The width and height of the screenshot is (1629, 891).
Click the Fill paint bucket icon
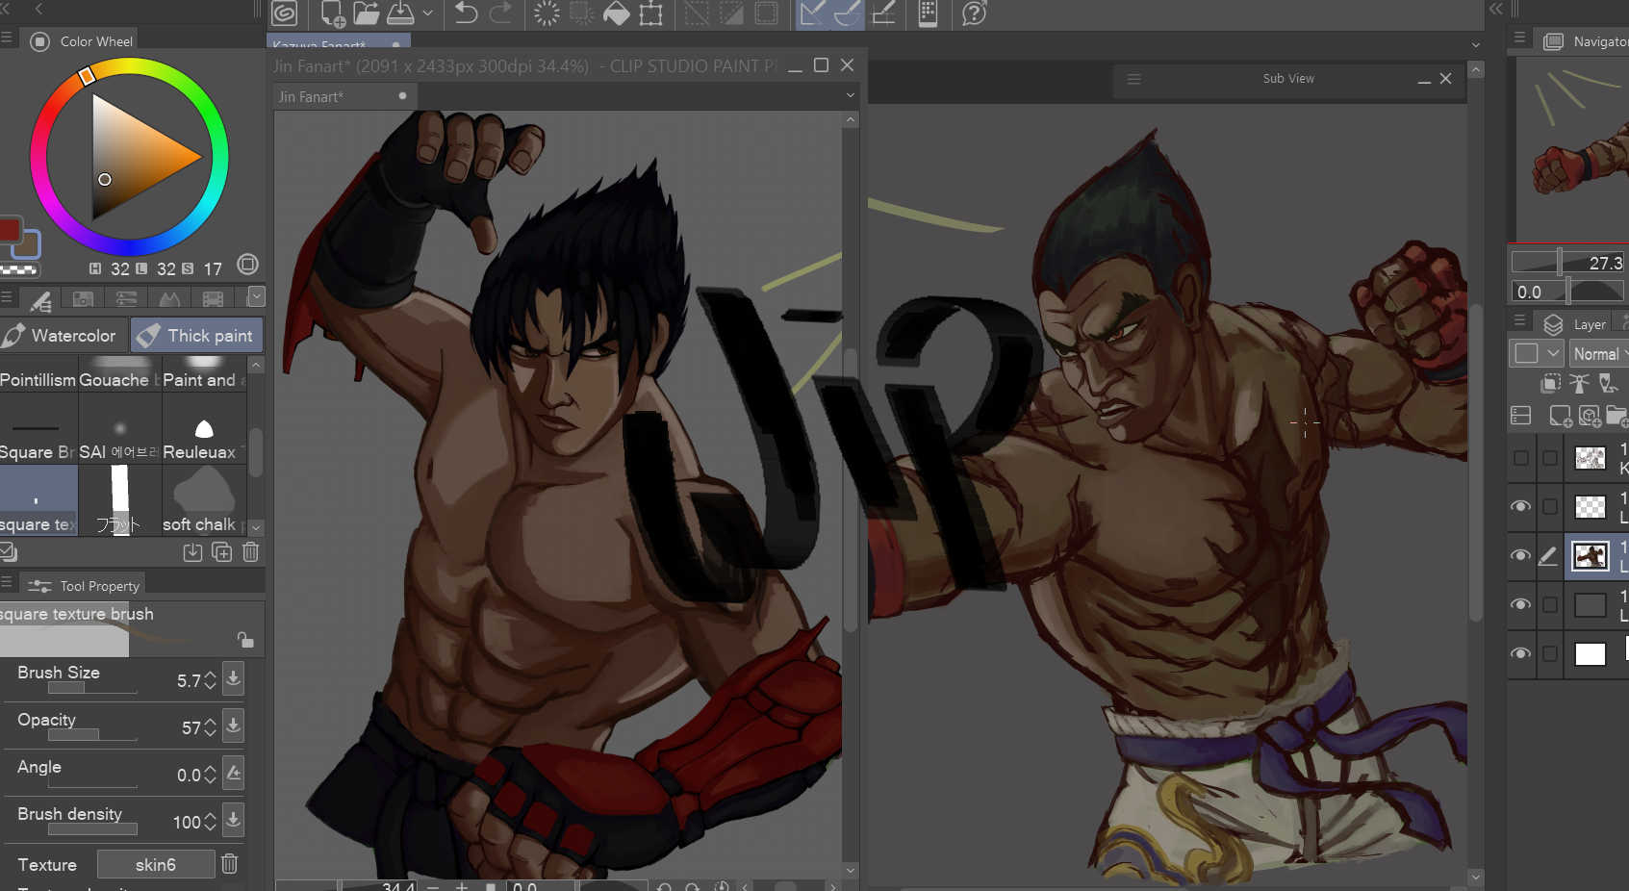point(616,13)
